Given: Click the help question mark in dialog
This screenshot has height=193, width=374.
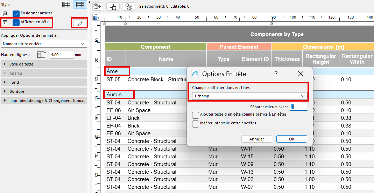Looking at the screenshot, I should pyautogui.click(x=276, y=74).
